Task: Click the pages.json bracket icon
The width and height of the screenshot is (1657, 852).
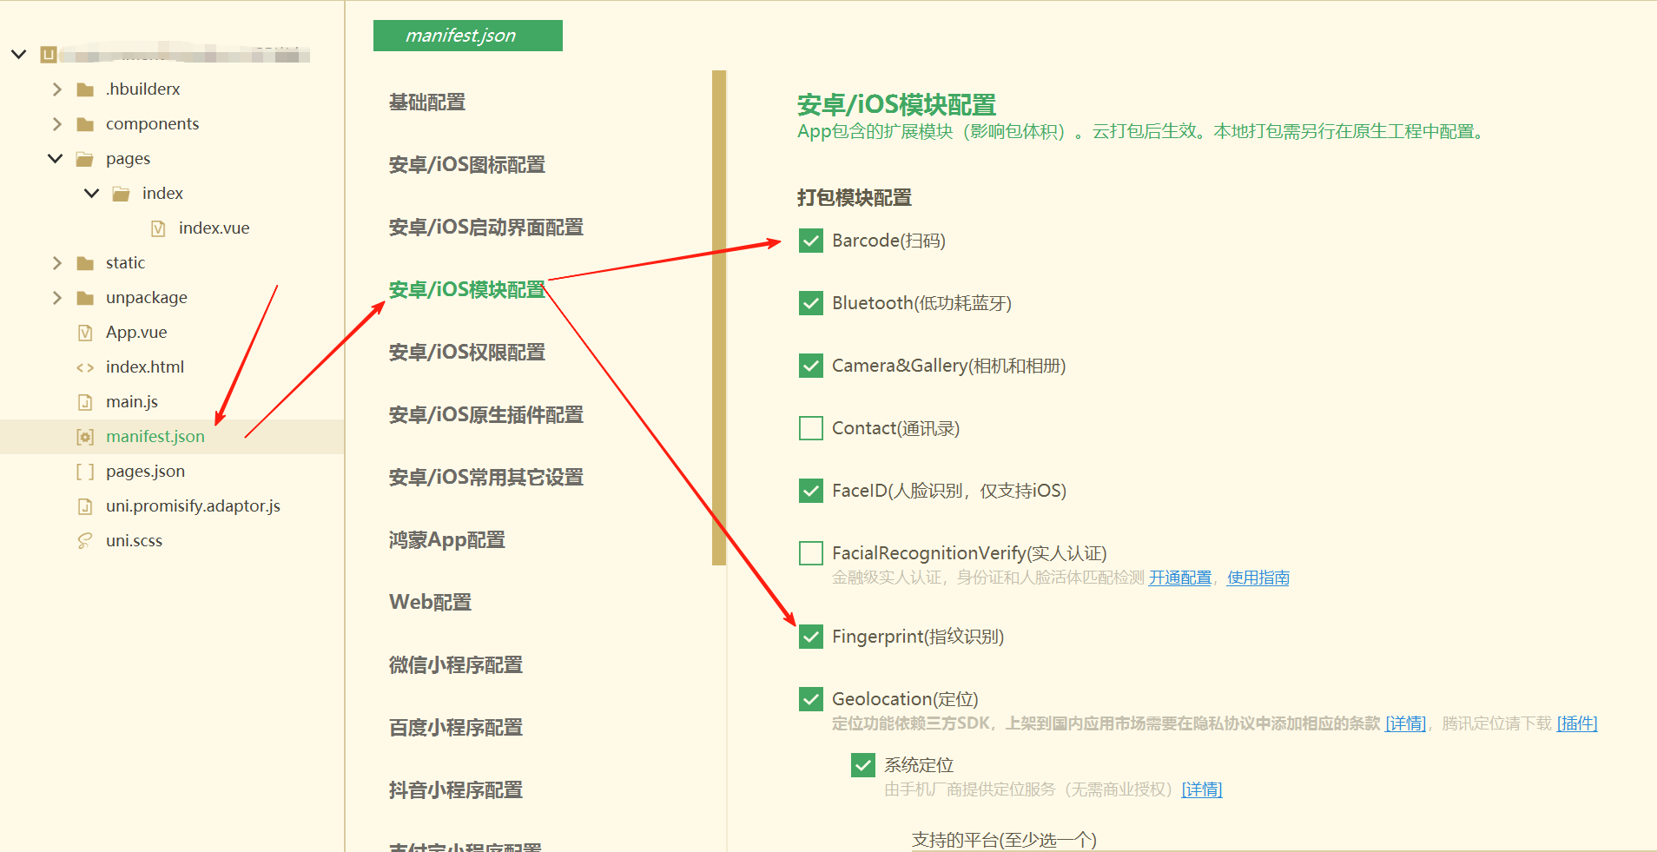Action: tap(84, 471)
